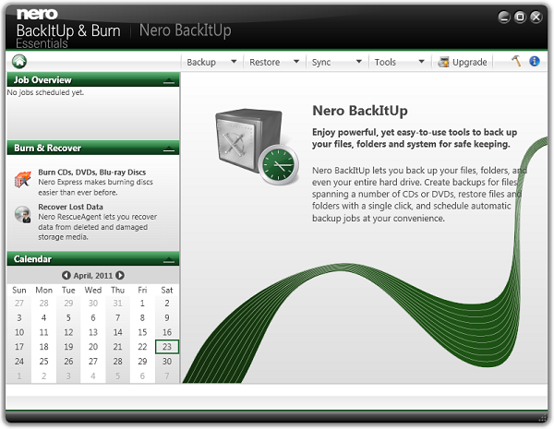Click the blue information icon
This screenshot has height=429, width=554.
coord(535,61)
